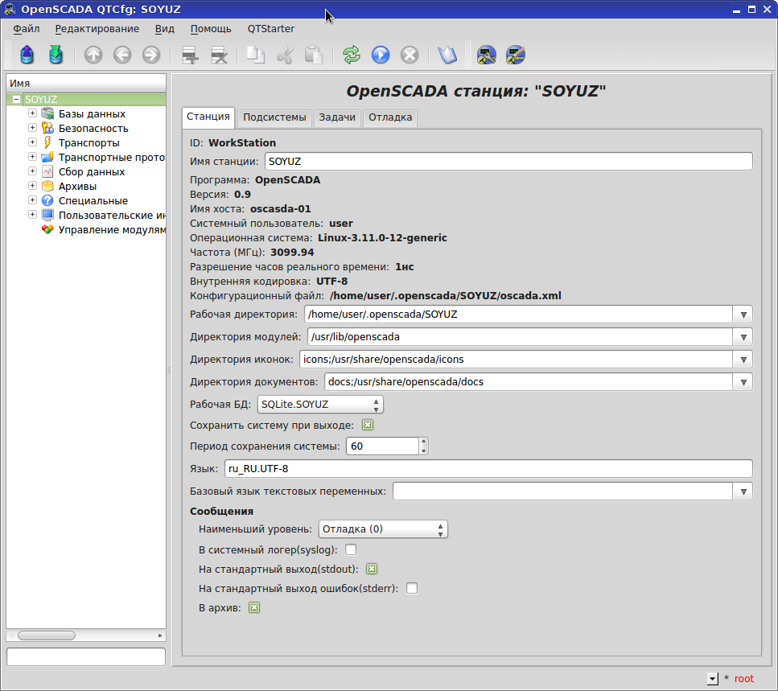Click the Go Up navigation arrow icon
778x691 pixels.
[93, 55]
